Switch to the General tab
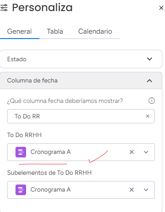 (19, 31)
